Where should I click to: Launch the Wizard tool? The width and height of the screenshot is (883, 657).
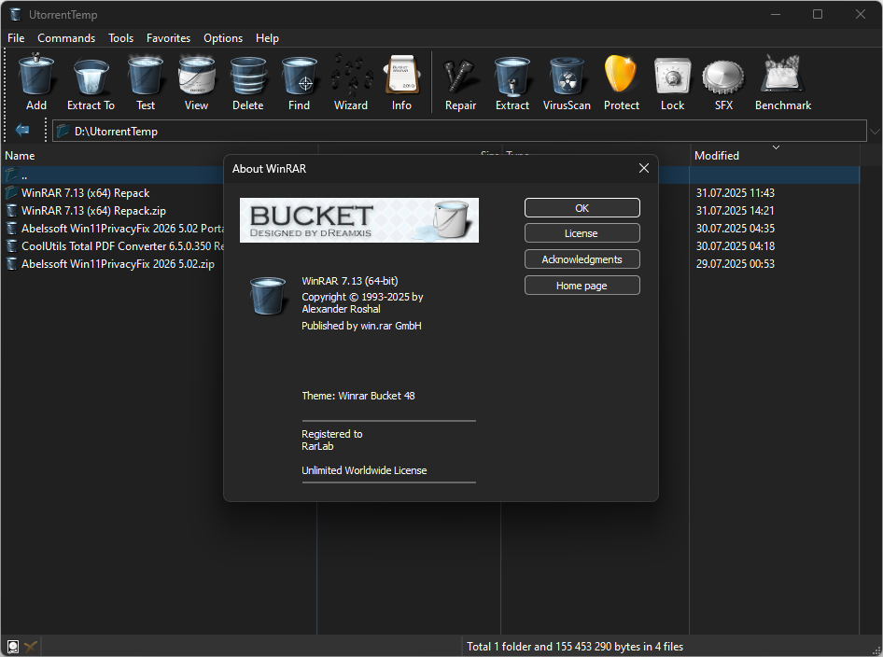(351, 83)
